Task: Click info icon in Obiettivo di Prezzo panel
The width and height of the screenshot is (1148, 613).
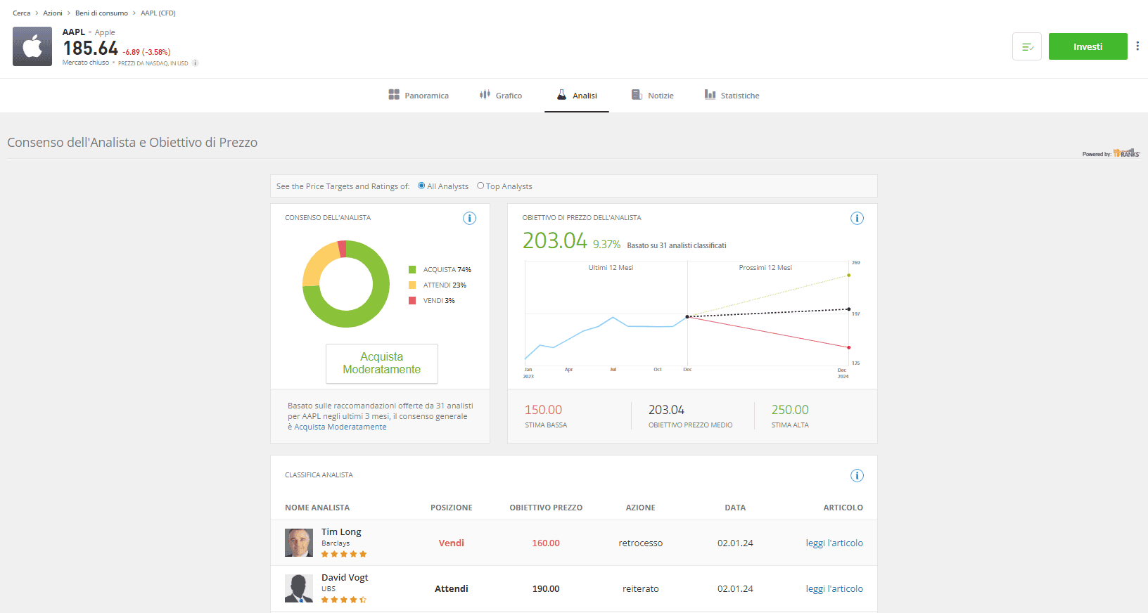Action: (x=857, y=218)
